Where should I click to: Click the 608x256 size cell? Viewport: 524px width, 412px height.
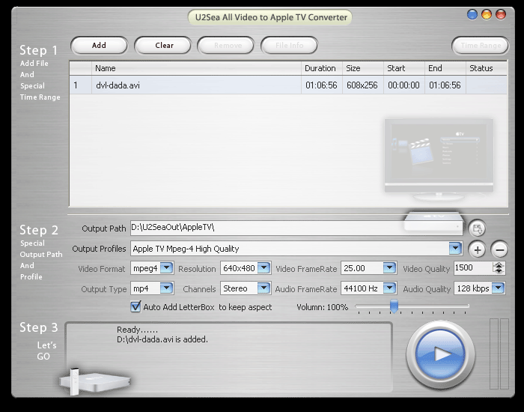(362, 85)
